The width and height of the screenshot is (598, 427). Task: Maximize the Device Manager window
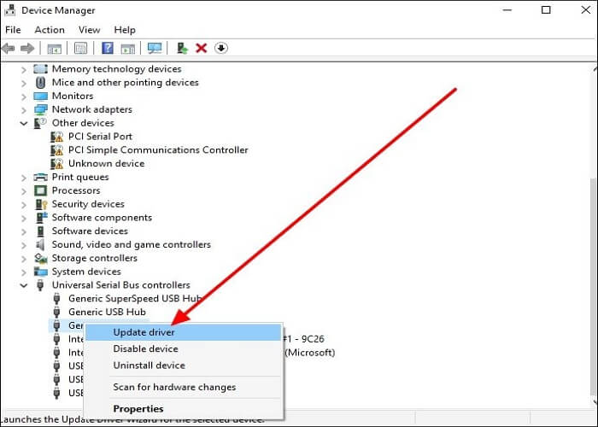(x=546, y=10)
